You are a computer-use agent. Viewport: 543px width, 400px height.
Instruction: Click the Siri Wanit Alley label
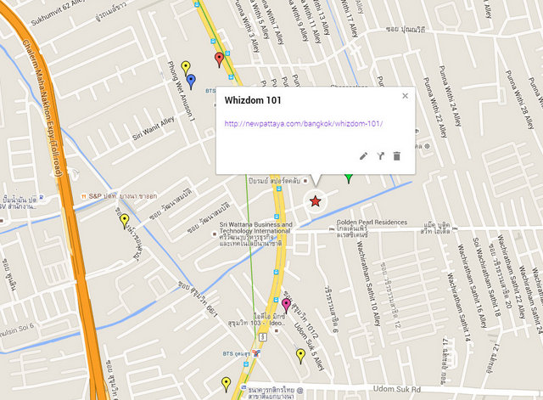tap(154, 128)
